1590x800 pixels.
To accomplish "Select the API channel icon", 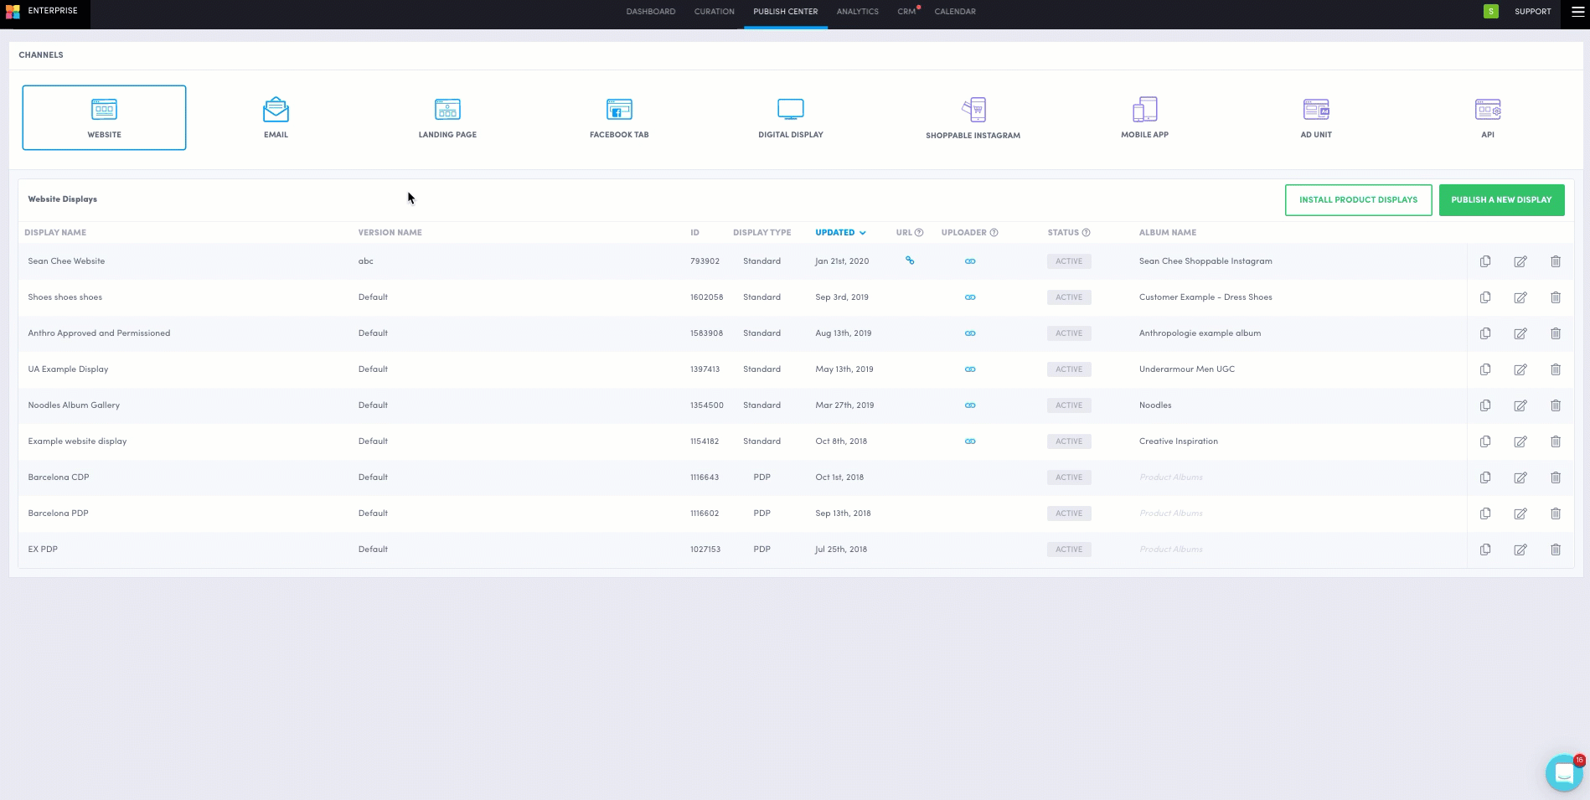I will (x=1487, y=110).
